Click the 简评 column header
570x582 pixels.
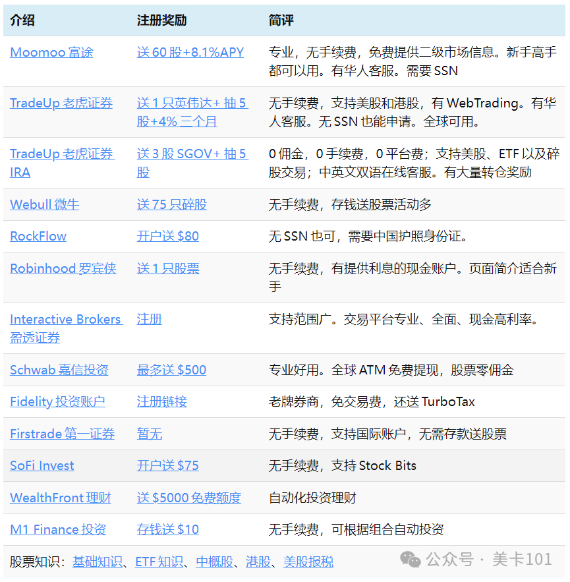[281, 20]
